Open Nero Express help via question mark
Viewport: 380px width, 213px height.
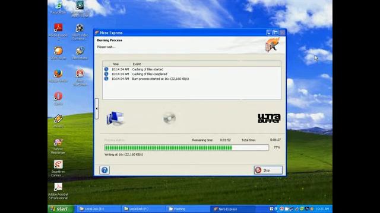click(x=104, y=170)
